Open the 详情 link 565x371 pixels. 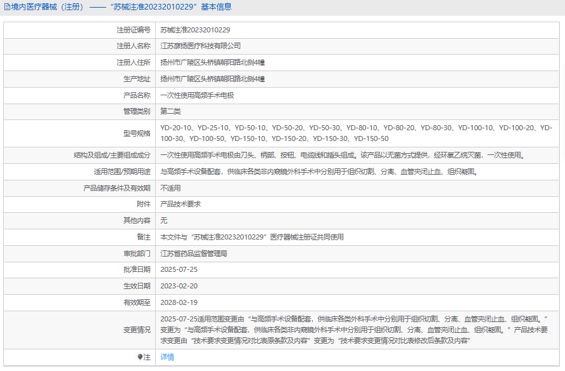click(x=167, y=357)
